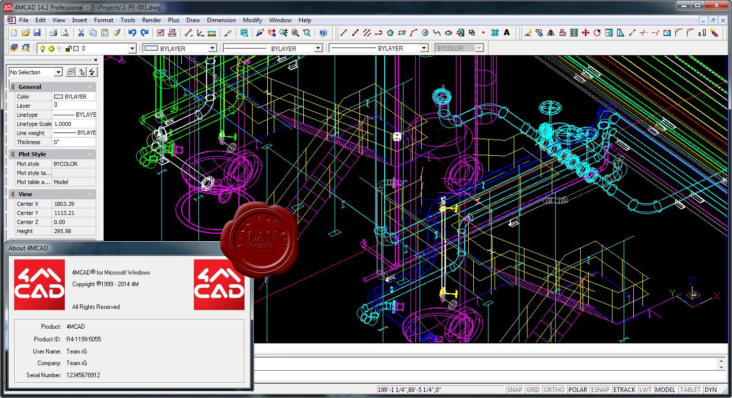Click the Height value 295.98
The width and height of the screenshot is (732, 398).
coord(74,231)
